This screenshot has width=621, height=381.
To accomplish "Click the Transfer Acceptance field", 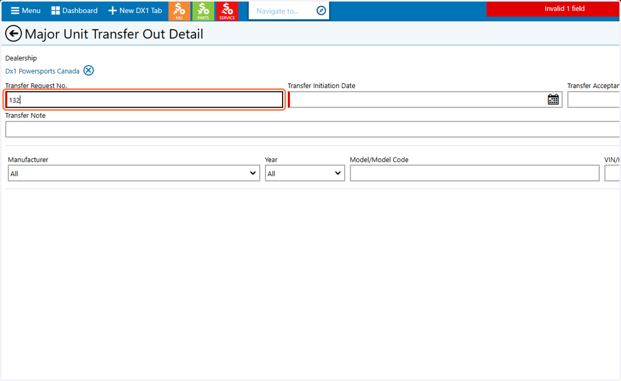I will (x=594, y=100).
